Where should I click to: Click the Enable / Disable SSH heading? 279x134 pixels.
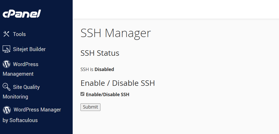point(118,83)
